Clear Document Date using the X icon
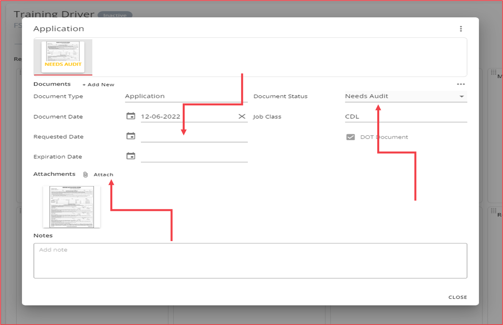Screen dimensions: 503x325 (x=242, y=116)
